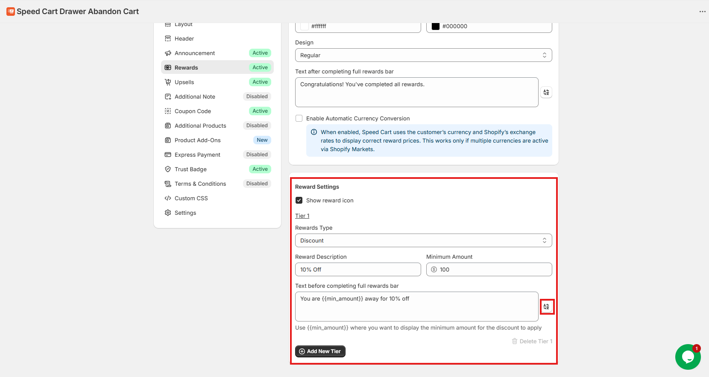Click the translate icon beside the congratulations text
The width and height of the screenshot is (709, 377).
tap(546, 92)
